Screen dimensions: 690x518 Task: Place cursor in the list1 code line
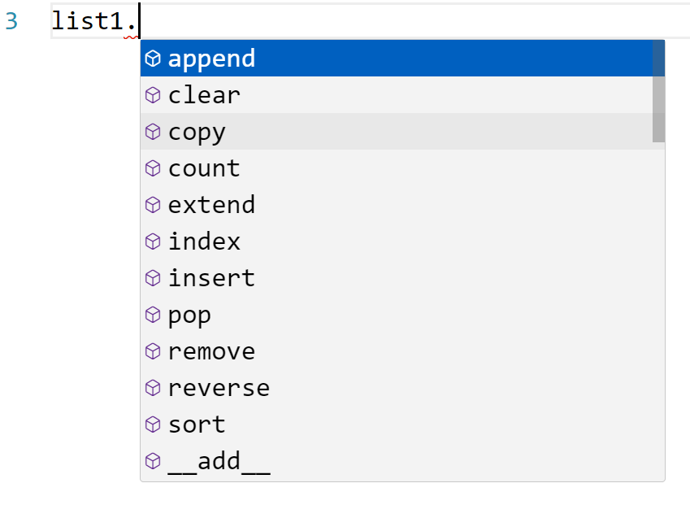tap(406, 21)
